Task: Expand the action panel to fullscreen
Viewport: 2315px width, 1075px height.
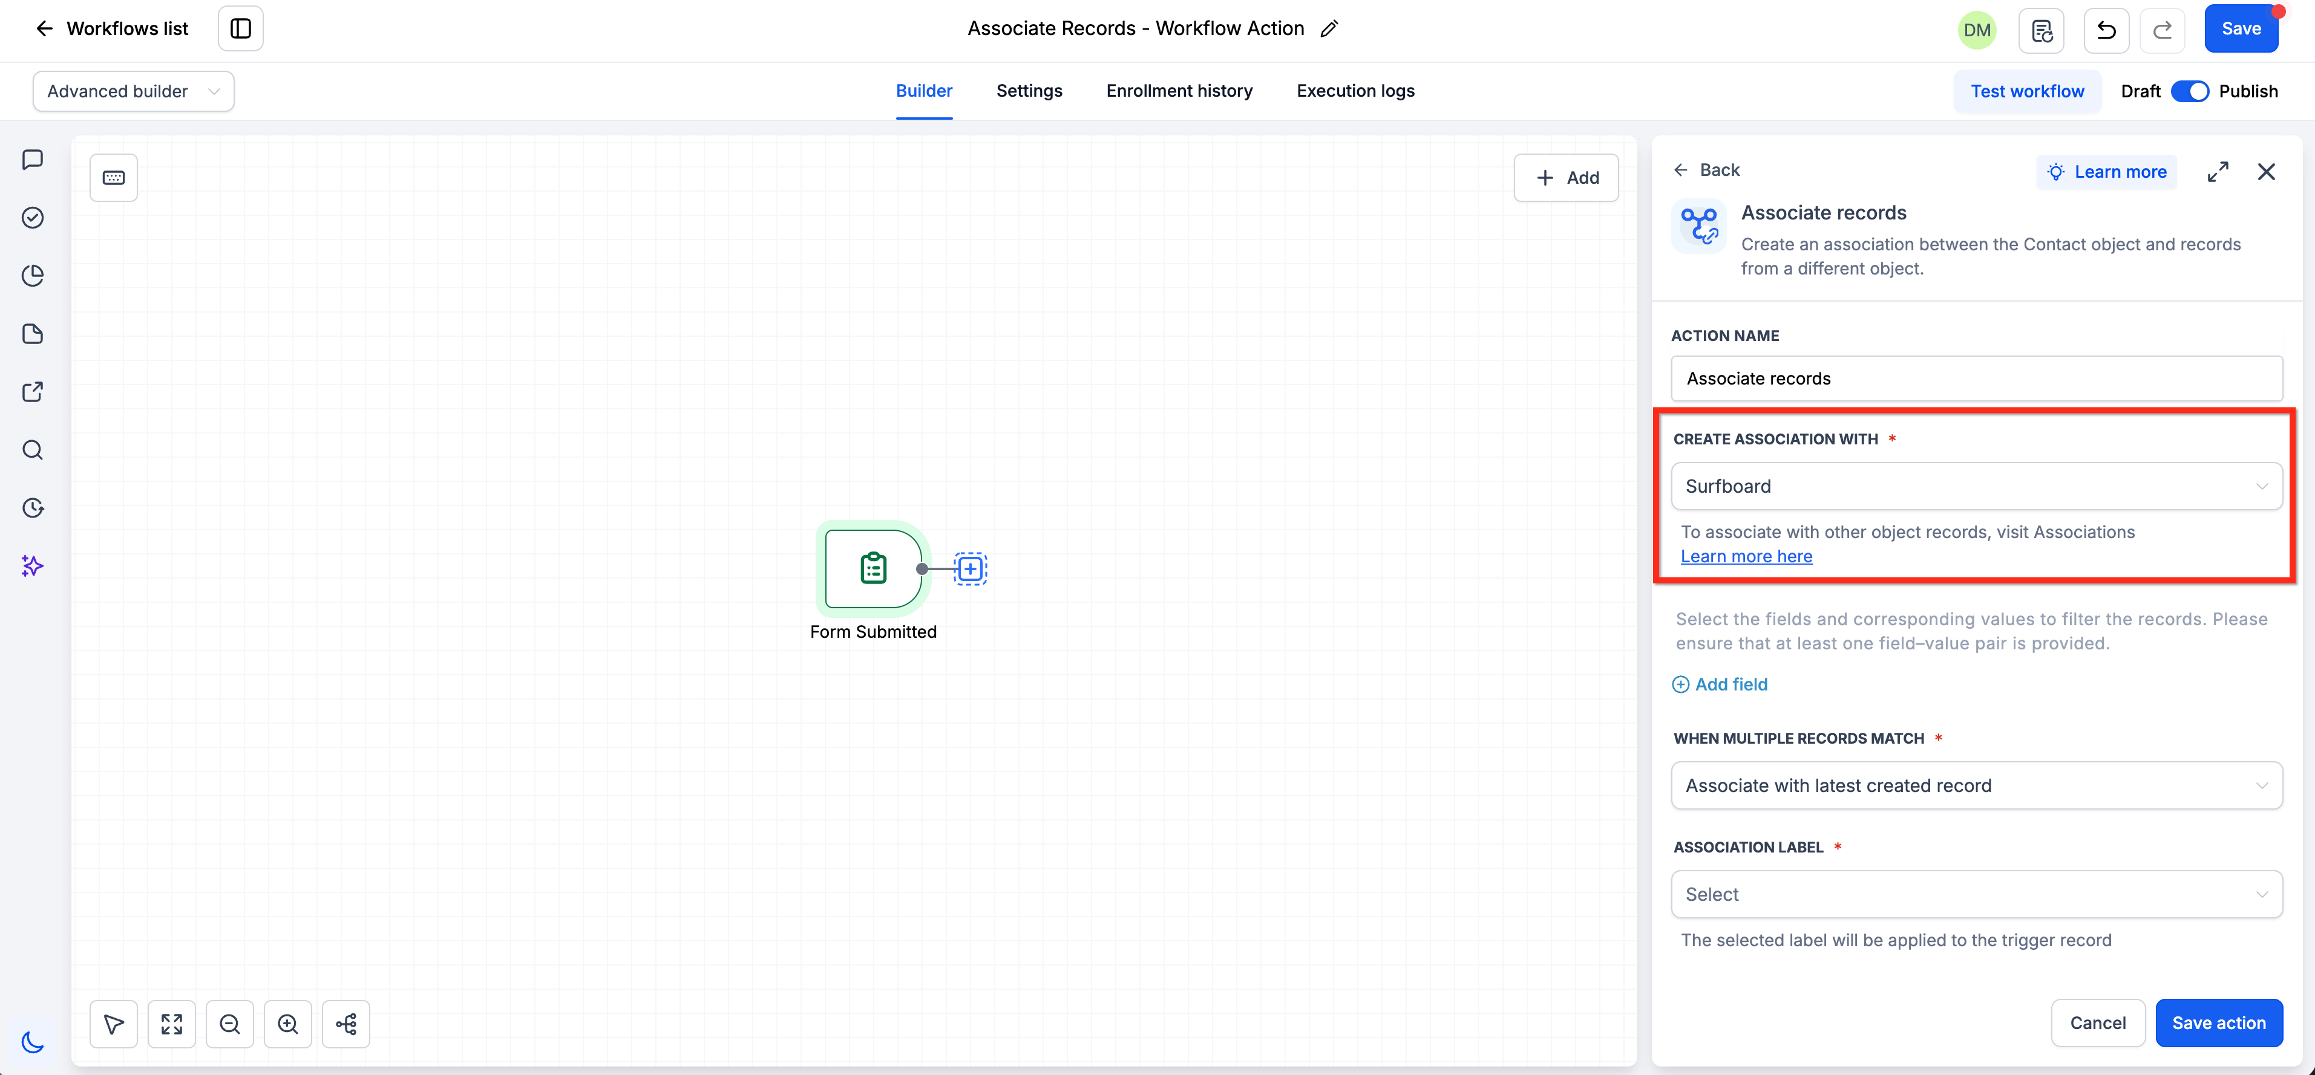Action: (2218, 172)
